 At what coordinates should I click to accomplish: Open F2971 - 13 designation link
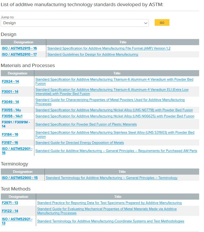coord(10,203)
